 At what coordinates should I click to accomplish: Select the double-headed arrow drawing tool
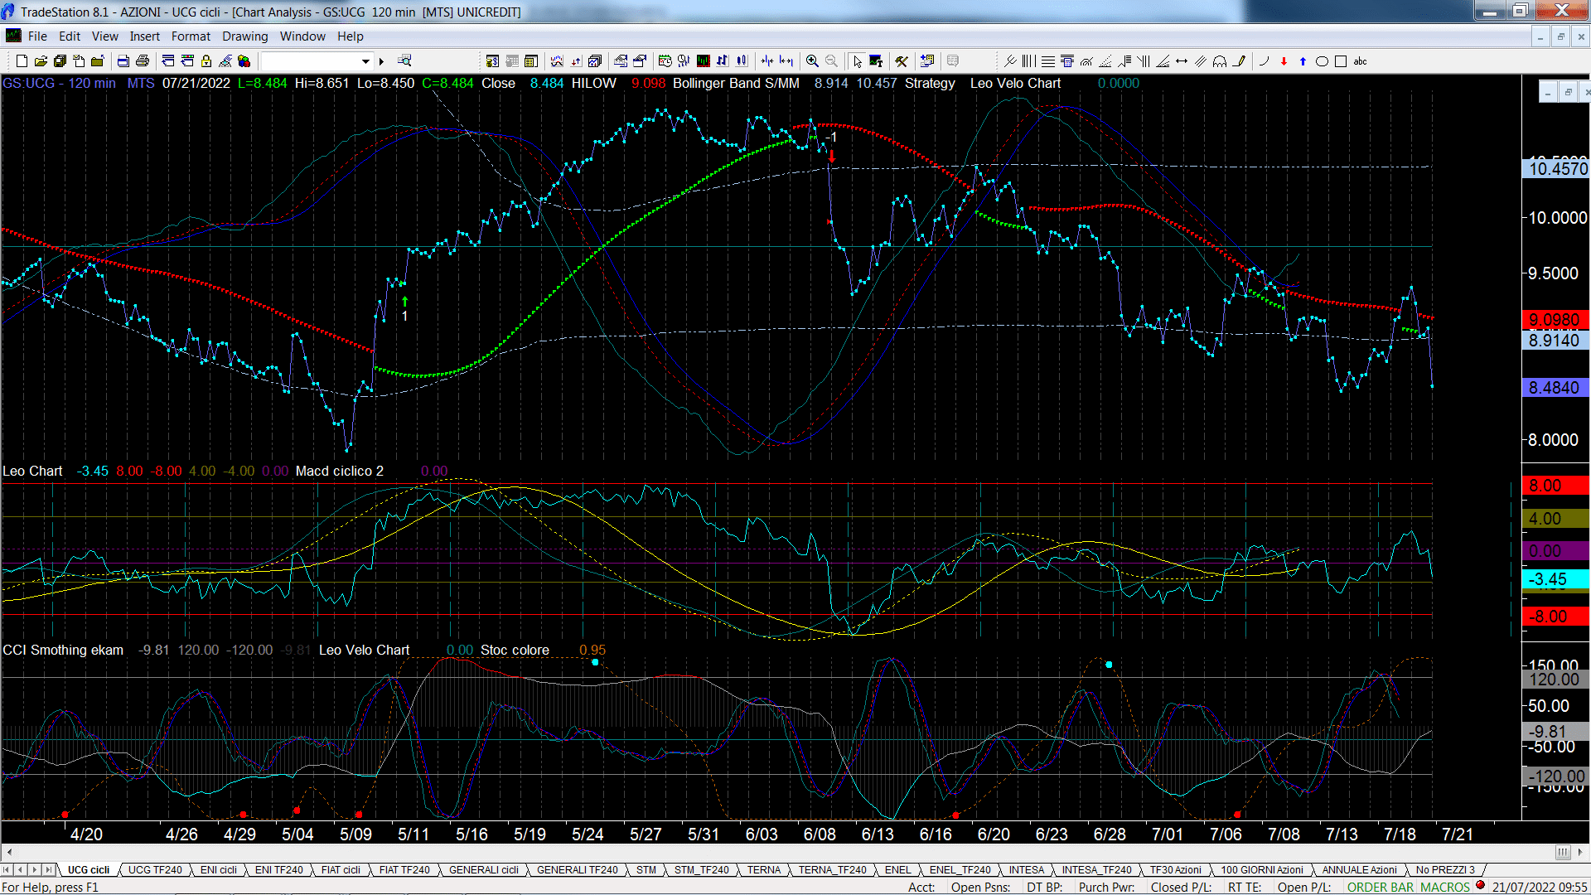(1182, 61)
